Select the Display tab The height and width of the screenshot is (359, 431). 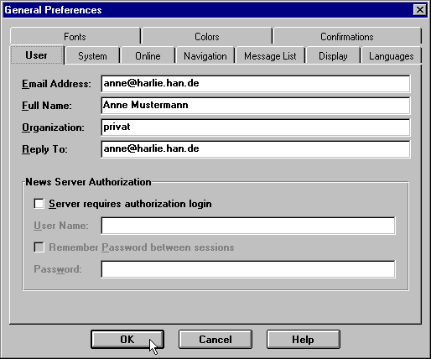333,56
